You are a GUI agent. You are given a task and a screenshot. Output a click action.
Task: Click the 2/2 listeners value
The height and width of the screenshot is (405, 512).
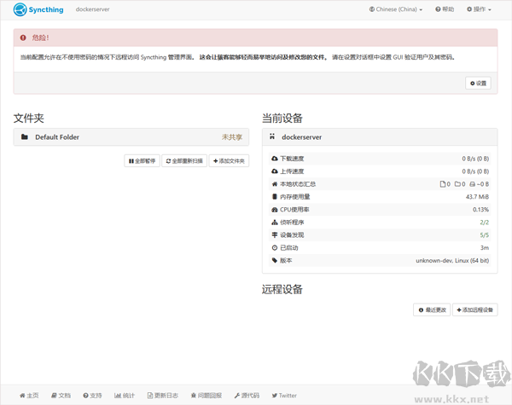[485, 223]
